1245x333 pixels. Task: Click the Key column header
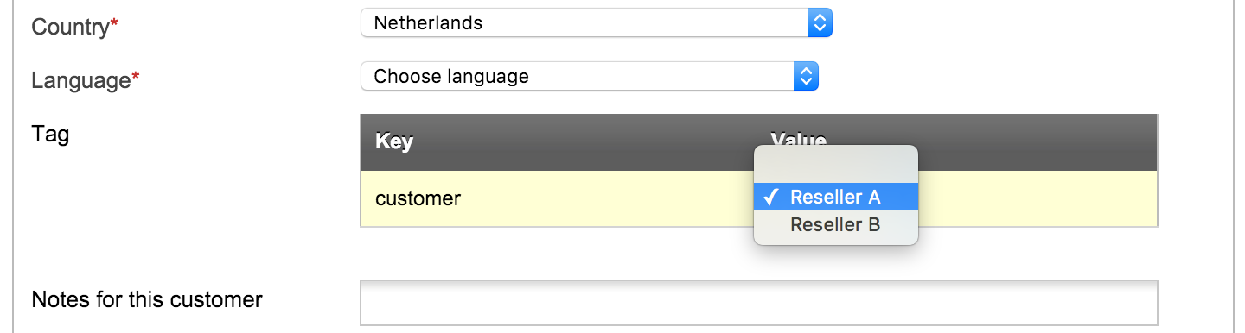pos(394,141)
